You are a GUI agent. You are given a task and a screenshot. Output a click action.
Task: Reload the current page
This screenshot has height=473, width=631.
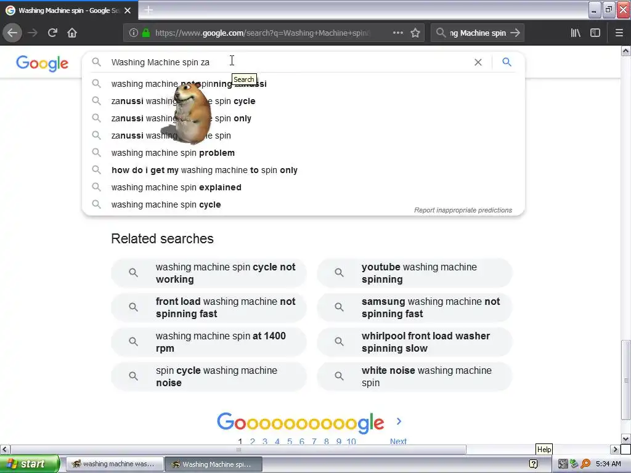[52, 33]
